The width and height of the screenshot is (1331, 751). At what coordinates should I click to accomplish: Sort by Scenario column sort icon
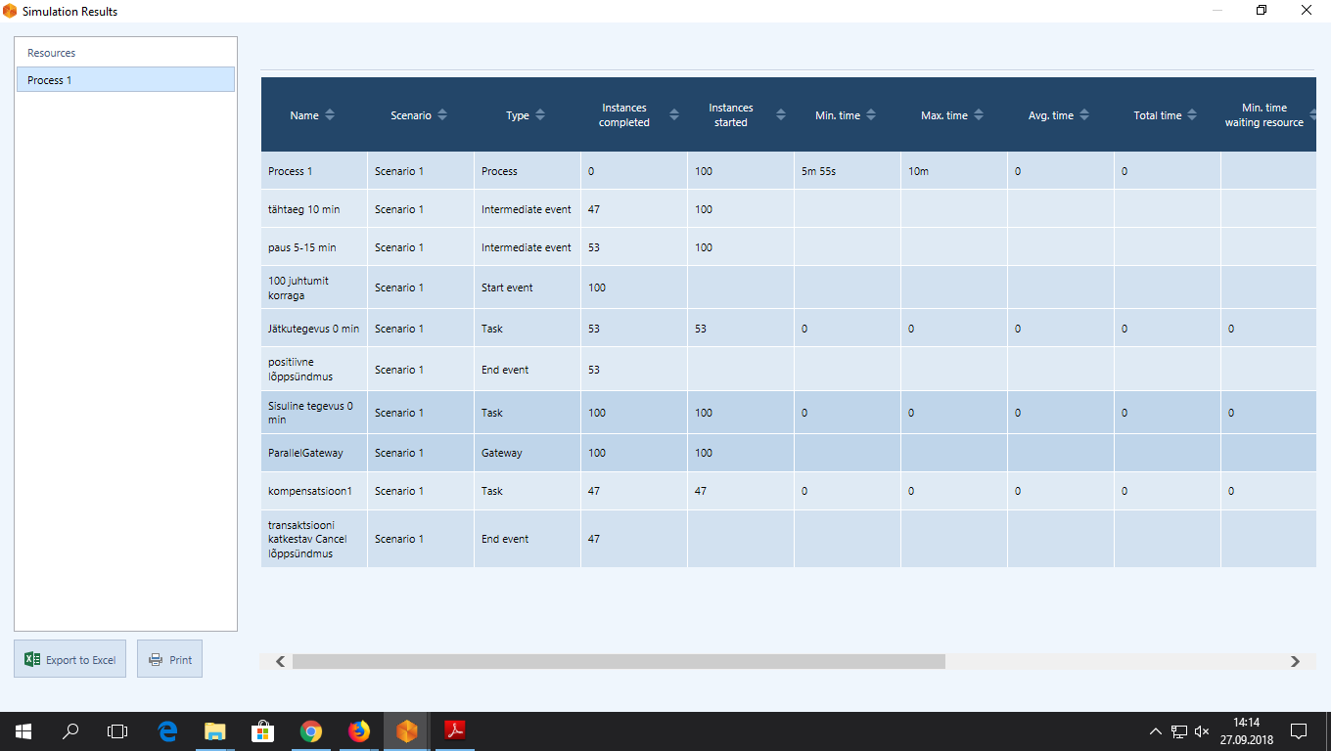442,115
